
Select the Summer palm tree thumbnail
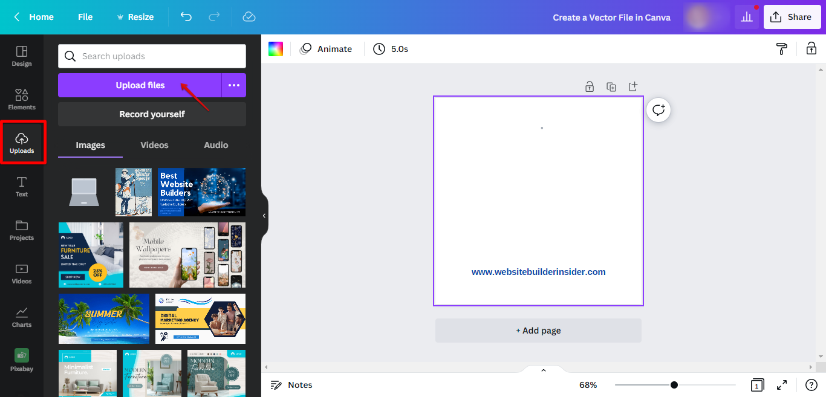(x=104, y=319)
